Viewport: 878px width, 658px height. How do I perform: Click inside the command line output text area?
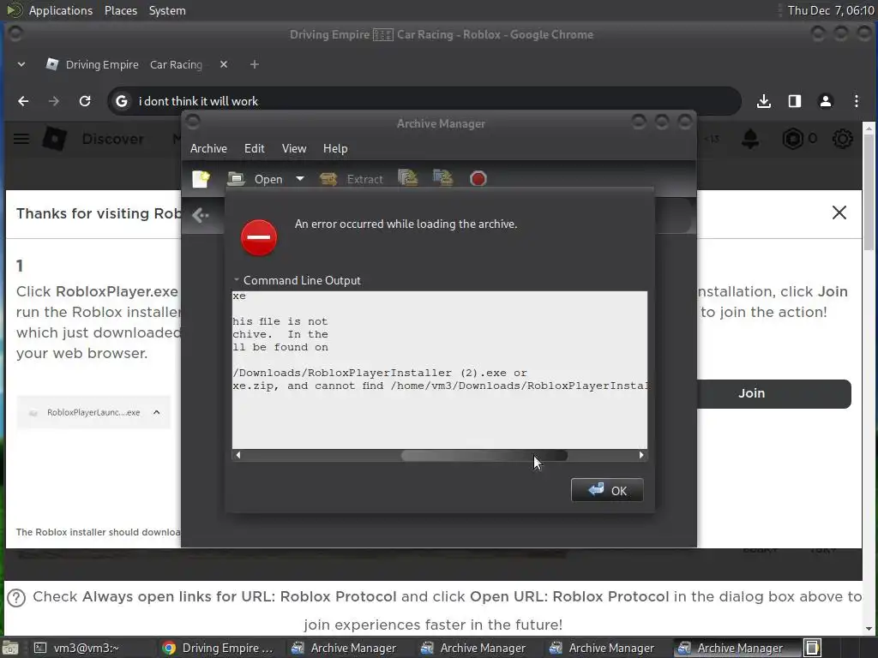[440, 369]
